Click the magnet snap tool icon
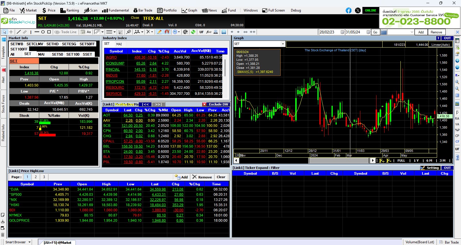461x245 pixels. click(x=167, y=32)
